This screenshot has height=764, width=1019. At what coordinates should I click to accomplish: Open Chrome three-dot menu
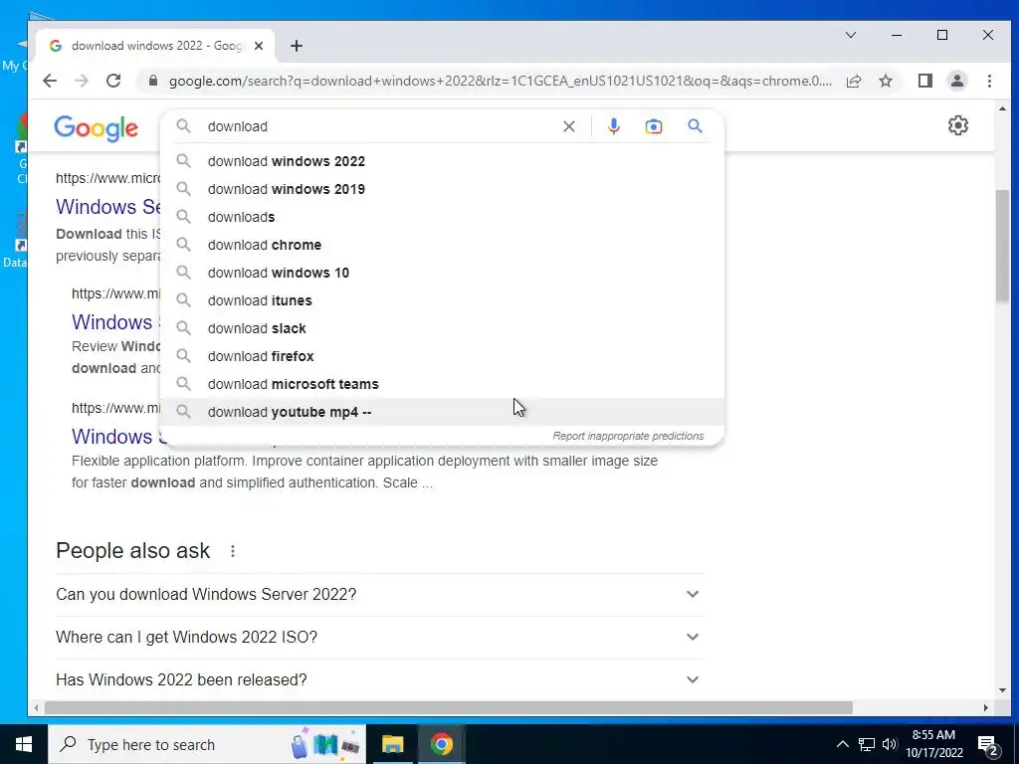coord(989,81)
